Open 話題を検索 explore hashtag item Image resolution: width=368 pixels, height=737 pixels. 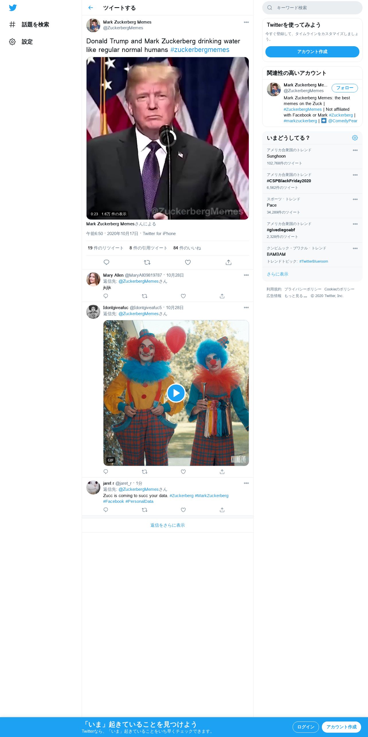pyautogui.click(x=29, y=25)
